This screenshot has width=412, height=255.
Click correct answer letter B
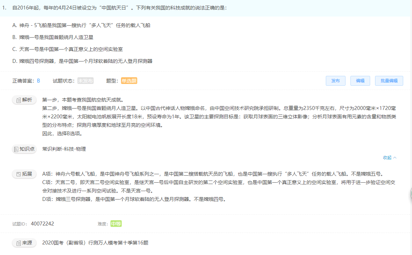coord(39,81)
